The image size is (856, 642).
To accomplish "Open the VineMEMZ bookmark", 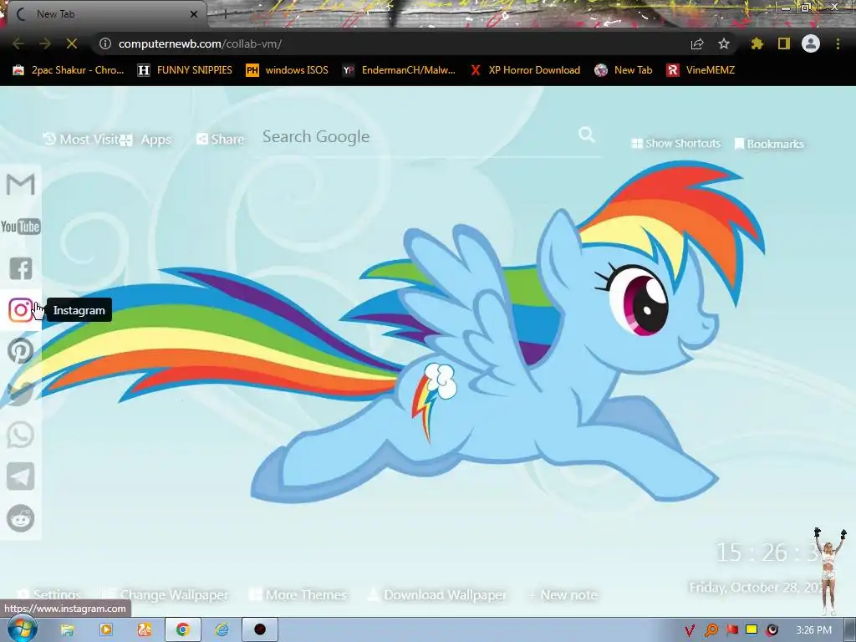I will (x=701, y=70).
